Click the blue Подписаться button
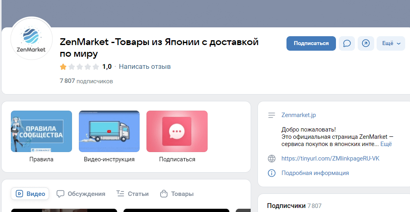This screenshot has height=212, width=410. pyautogui.click(x=311, y=43)
